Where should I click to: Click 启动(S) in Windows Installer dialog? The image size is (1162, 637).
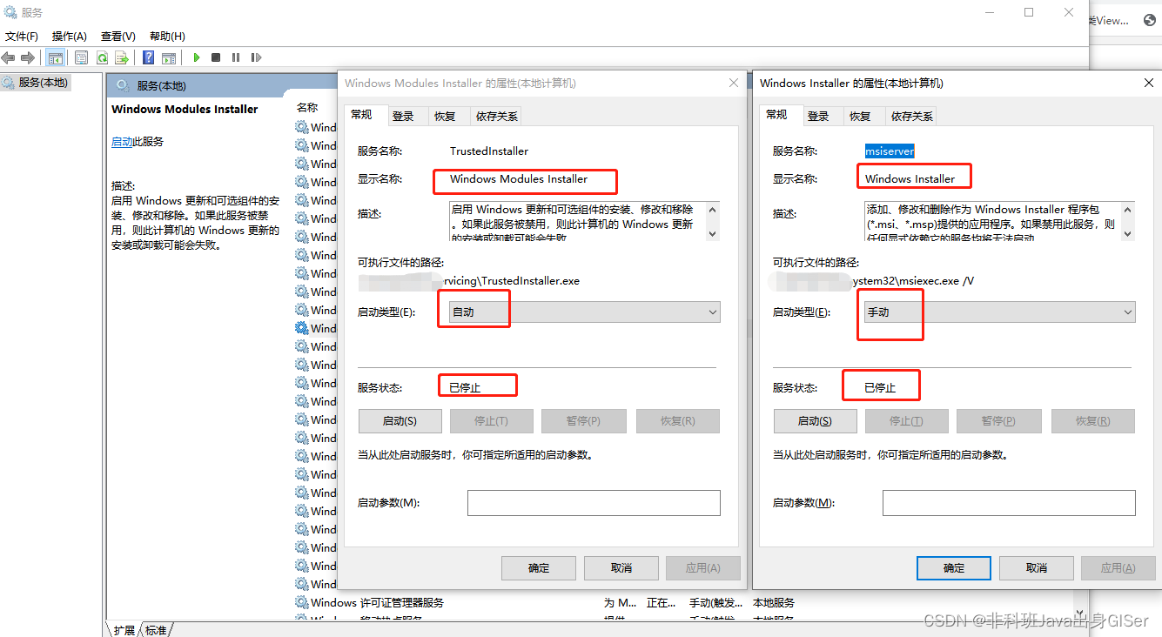816,421
